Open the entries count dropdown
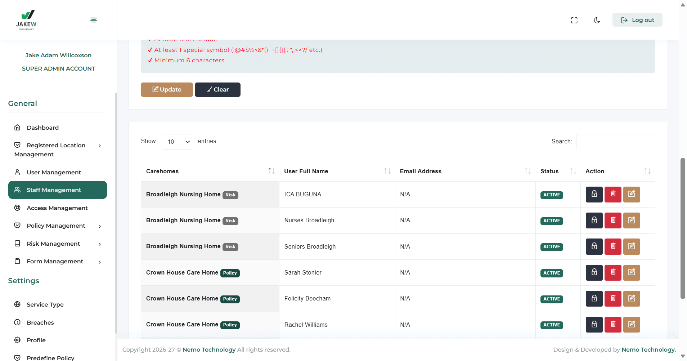The image size is (687, 361). coord(177,142)
